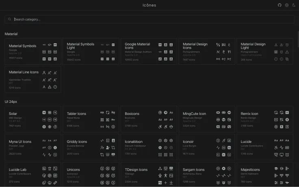Screen dimensions: 299x187
Task: Open the Material Symbols icon set
Action: 33,51
